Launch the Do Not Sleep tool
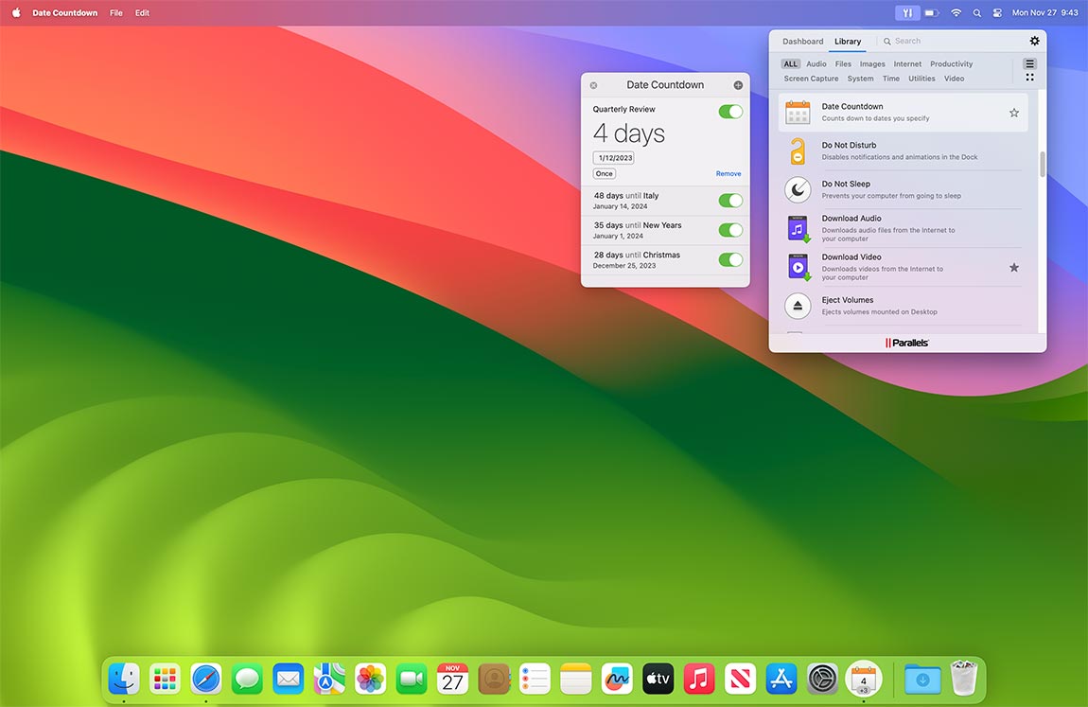 click(798, 190)
